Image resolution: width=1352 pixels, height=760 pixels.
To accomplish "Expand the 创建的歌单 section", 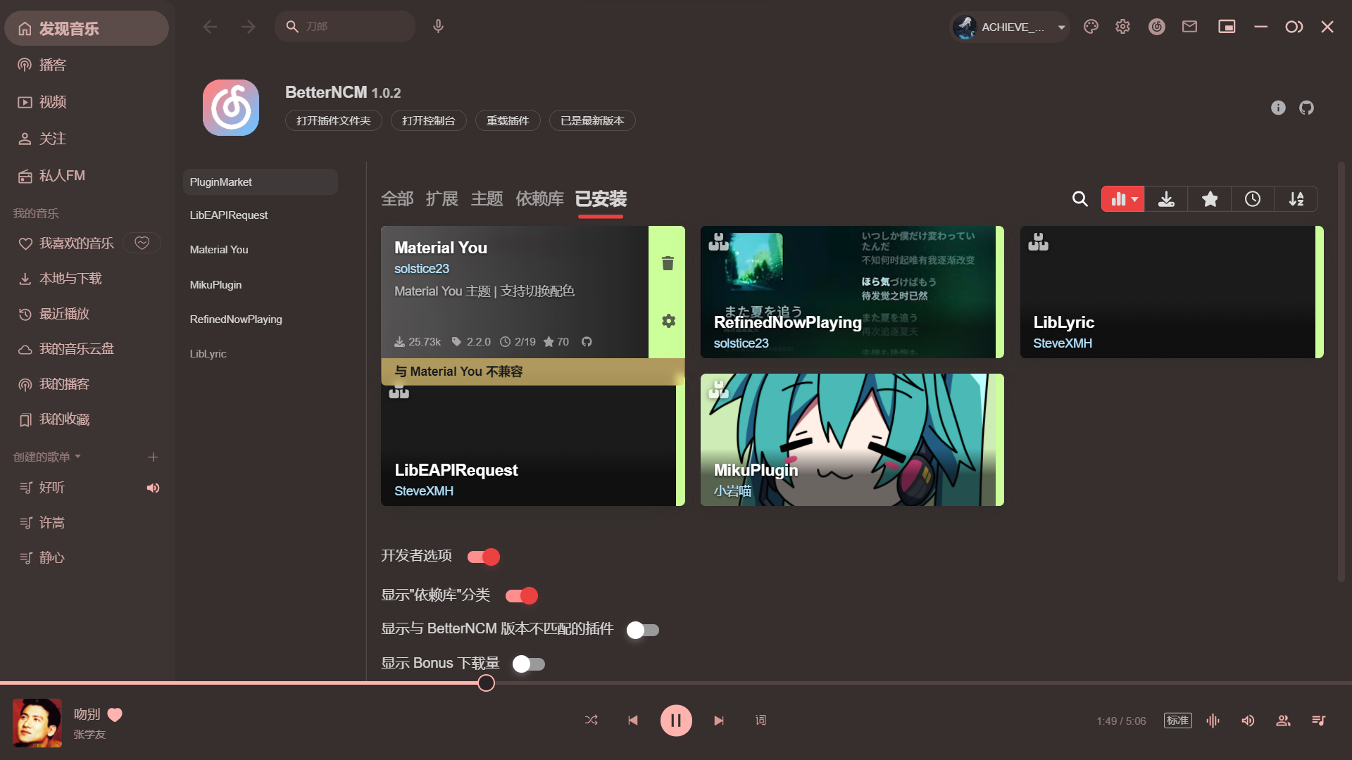I will click(x=78, y=457).
